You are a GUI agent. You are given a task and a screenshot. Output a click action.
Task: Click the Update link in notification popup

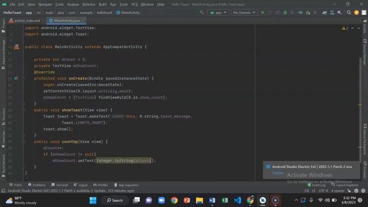coord(278,172)
